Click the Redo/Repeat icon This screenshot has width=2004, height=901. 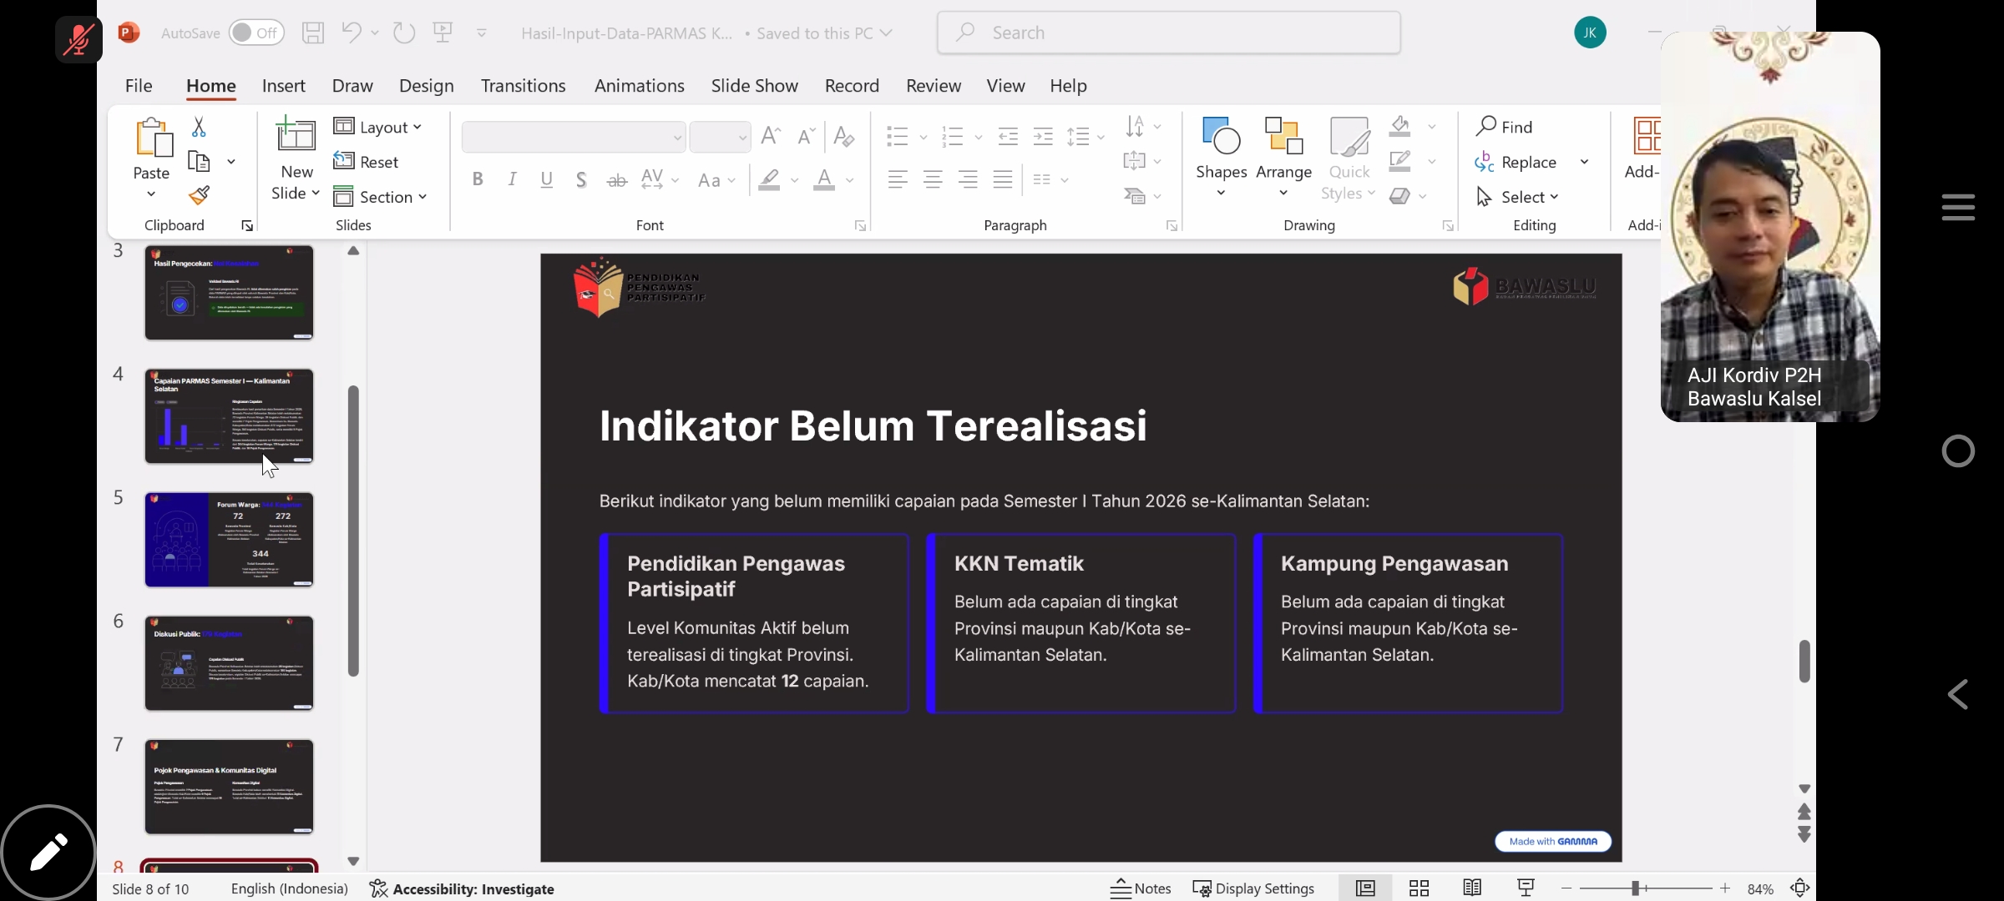click(404, 33)
